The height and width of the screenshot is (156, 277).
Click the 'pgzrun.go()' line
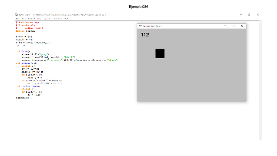[24, 98]
